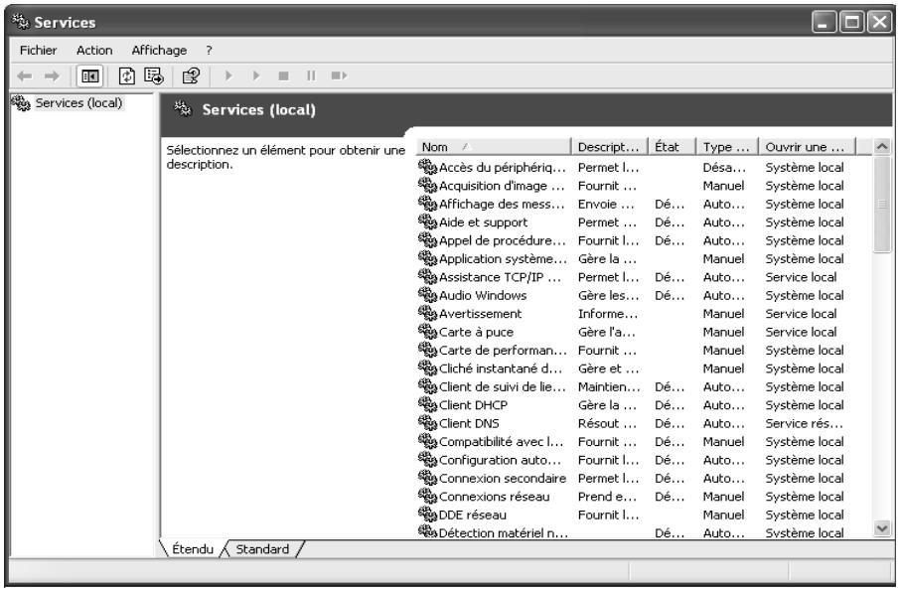This screenshot has height=591, width=900.
Task: Click the gear icon of Connexions réseau
Action: (x=427, y=496)
